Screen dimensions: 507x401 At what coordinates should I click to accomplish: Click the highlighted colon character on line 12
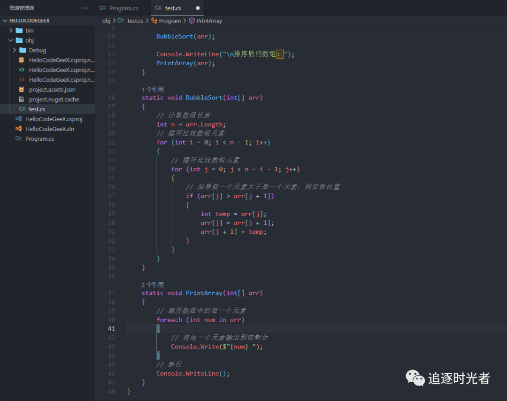coord(280,54)
